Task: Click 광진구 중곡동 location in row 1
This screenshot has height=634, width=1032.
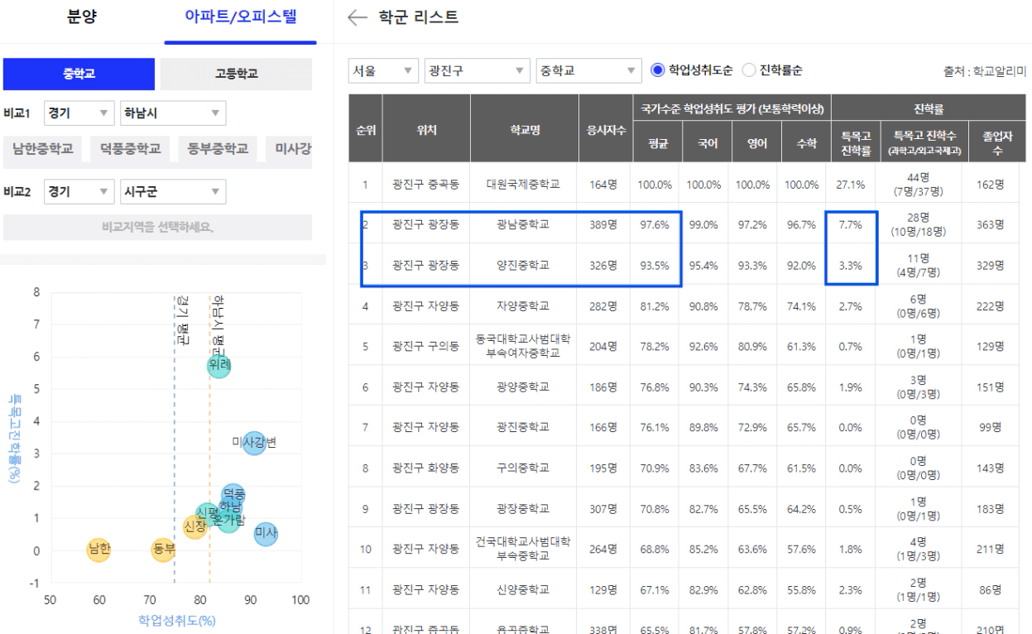Action: tap(426, 185)
